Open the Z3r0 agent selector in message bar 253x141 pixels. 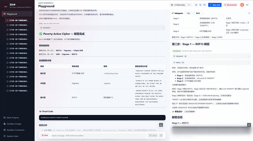[45, 136]
